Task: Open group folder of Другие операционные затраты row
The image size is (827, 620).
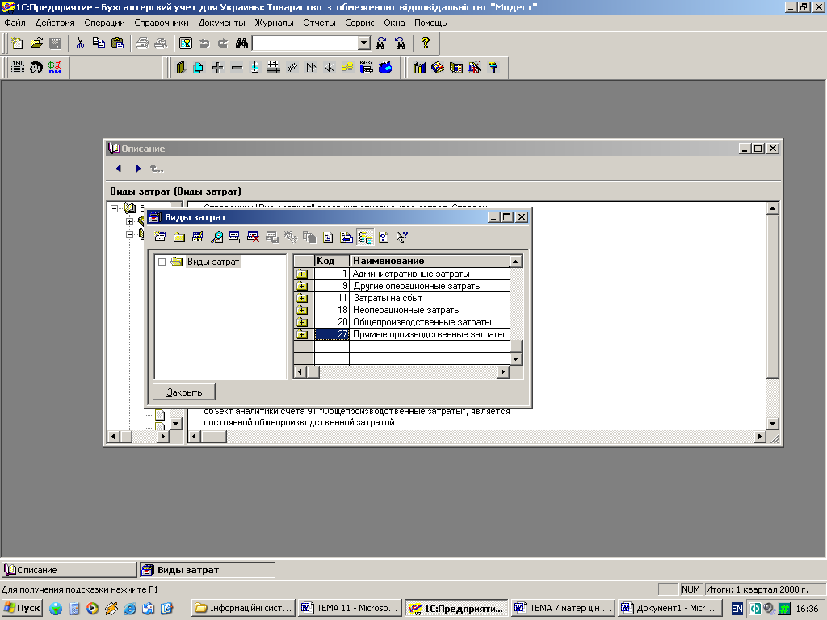Action: click(302, 286)
